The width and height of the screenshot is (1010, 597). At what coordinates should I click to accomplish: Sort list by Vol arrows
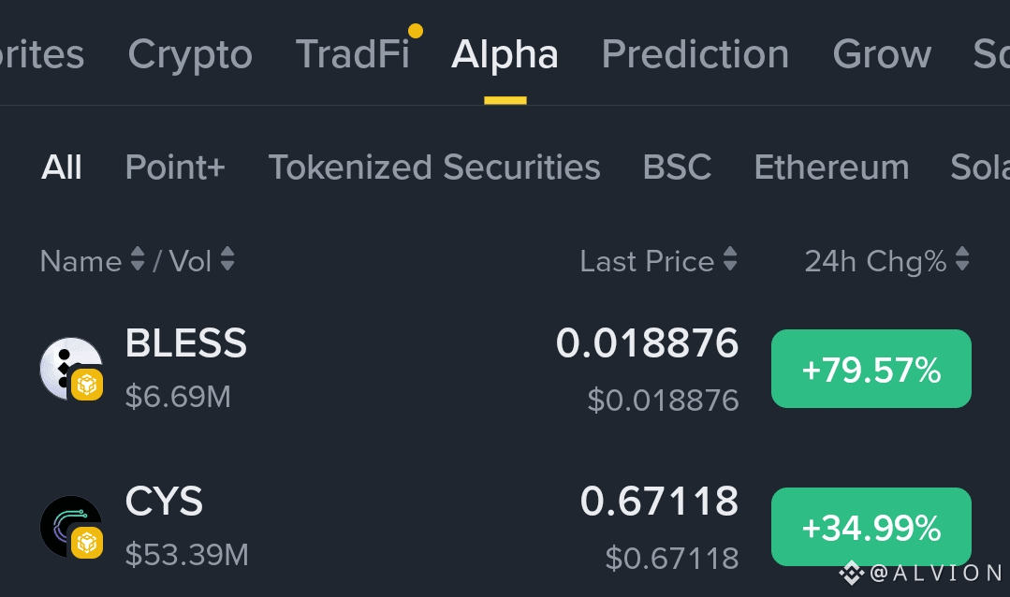pyautogui.click(x=227, y=259)
